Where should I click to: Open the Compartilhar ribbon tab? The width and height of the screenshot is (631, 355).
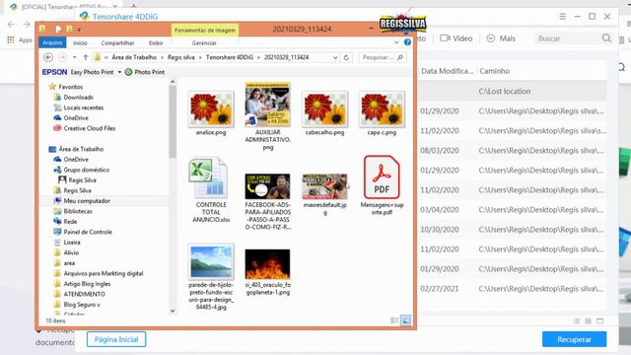117,43
